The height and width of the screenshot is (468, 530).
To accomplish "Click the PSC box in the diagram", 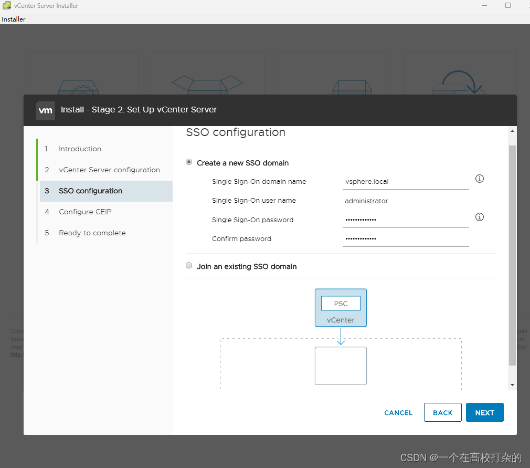I will [x=341, y=303].
